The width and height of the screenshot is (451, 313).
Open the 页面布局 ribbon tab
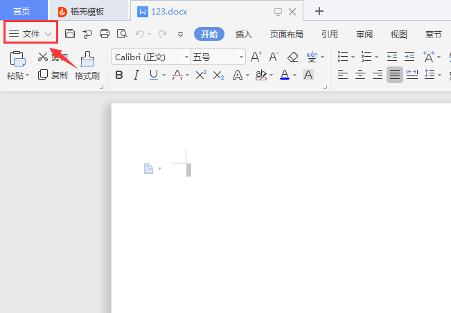pyautogui.click(x=287, y=34)
